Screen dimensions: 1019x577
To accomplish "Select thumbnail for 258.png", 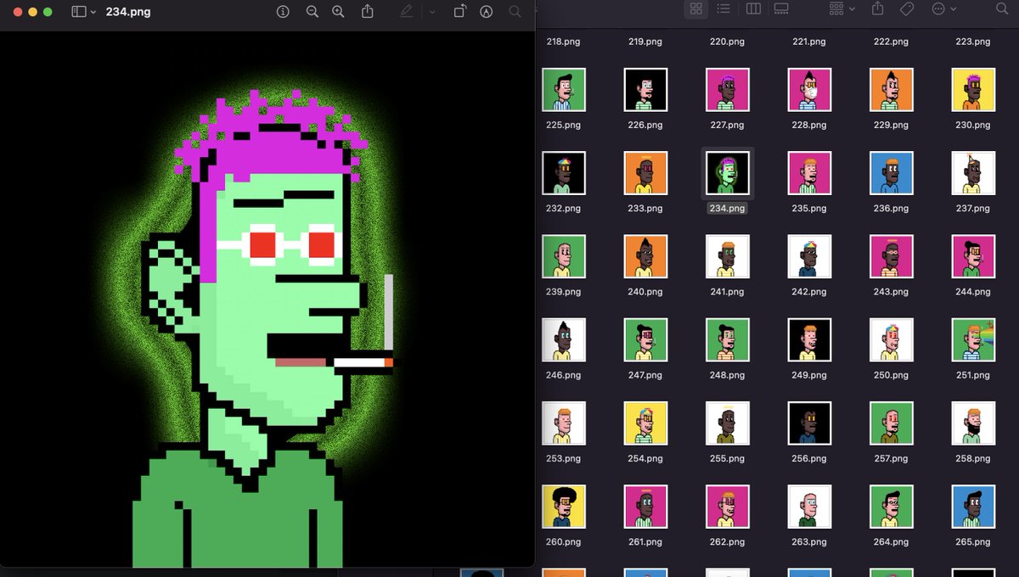I will click(x=973, y=423).
